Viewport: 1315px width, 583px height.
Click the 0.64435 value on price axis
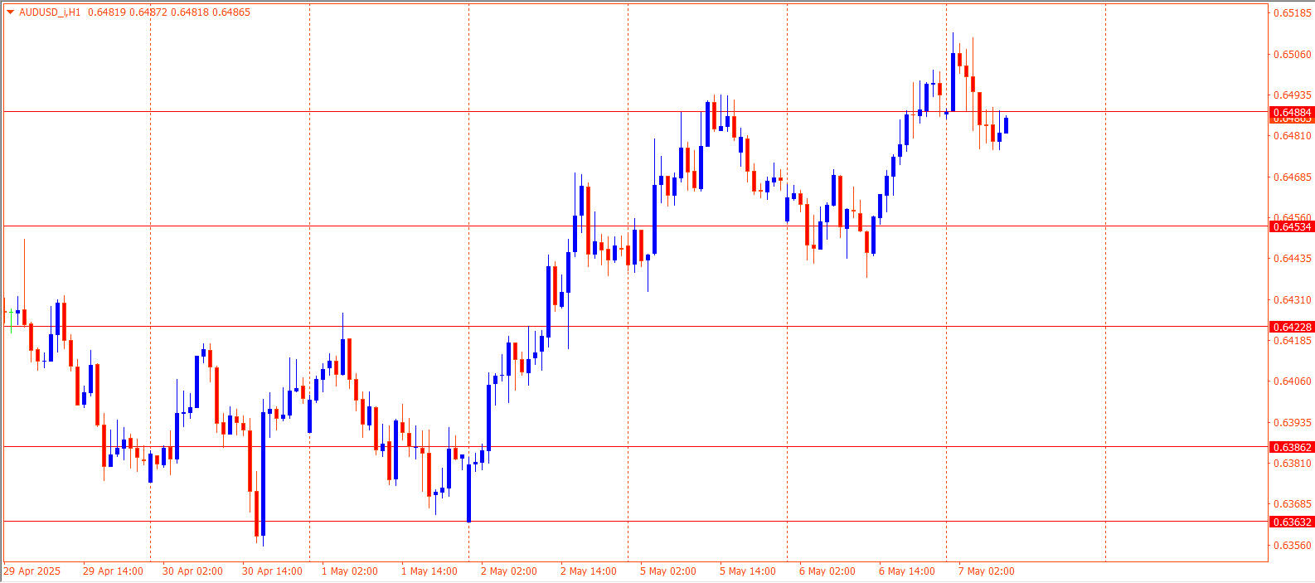(x=1293, y=259)
